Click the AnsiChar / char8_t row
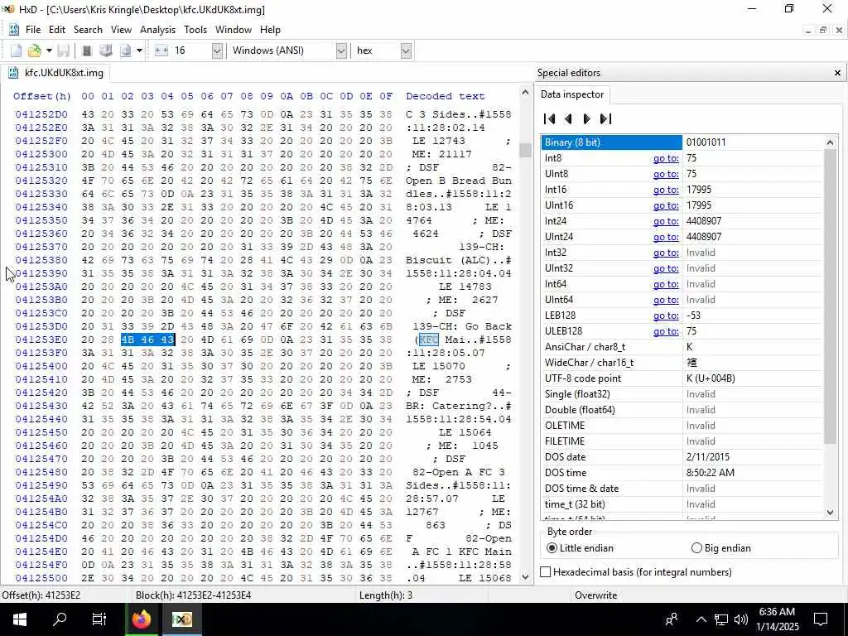848x636 pixels. click(682, 347)
